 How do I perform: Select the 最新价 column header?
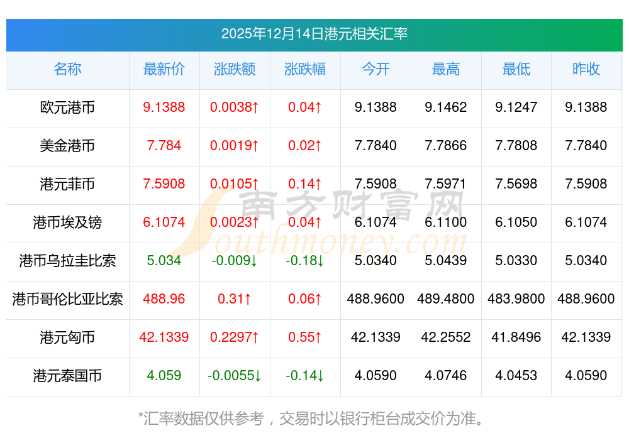pyautogui.click(x=164, y=69)
